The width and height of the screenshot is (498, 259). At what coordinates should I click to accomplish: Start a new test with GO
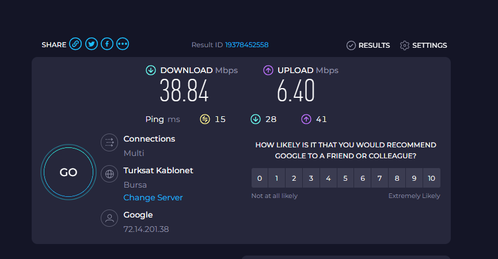click(69, 172)
